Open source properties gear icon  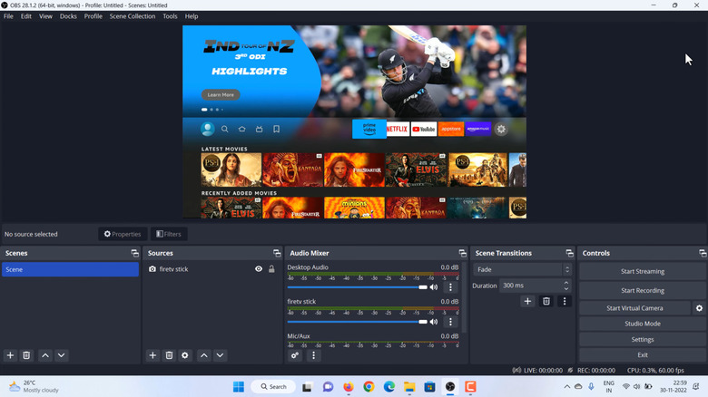pos(185,355)
